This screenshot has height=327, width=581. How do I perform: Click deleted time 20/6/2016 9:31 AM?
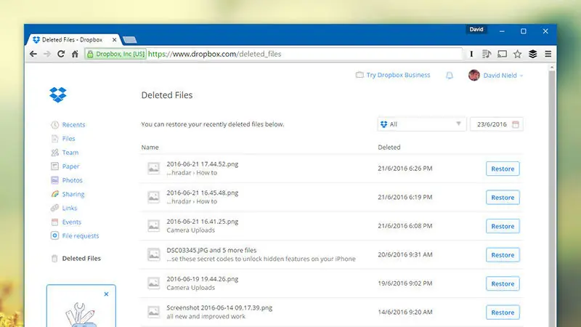pyautogui.click(x=405, y=255)
